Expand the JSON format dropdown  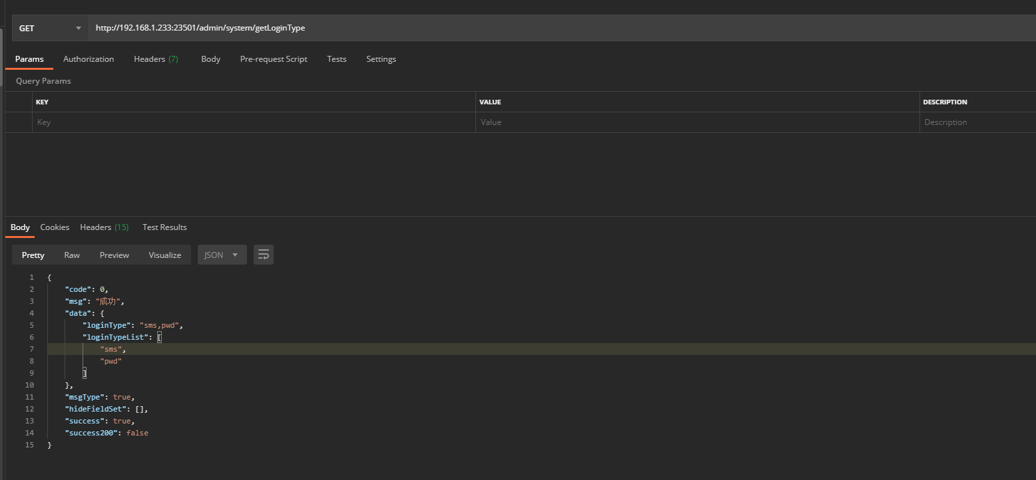pos(222,255)
